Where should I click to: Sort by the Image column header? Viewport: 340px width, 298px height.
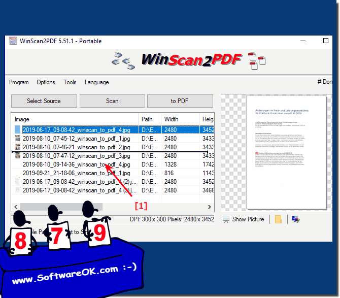coord(75,119)
